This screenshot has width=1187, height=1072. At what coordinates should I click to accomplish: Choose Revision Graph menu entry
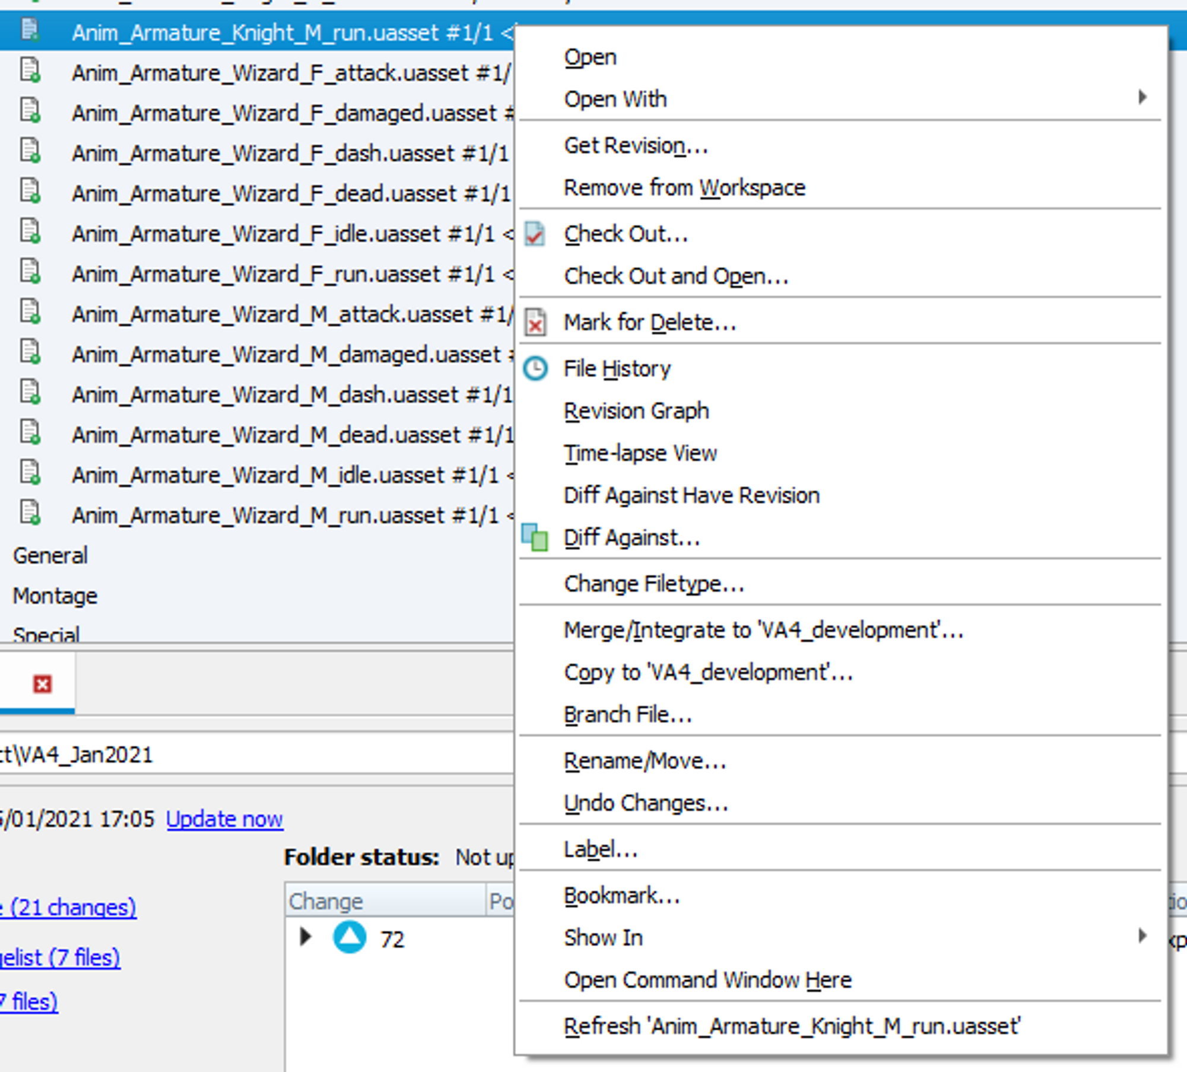tap(636, 411)
